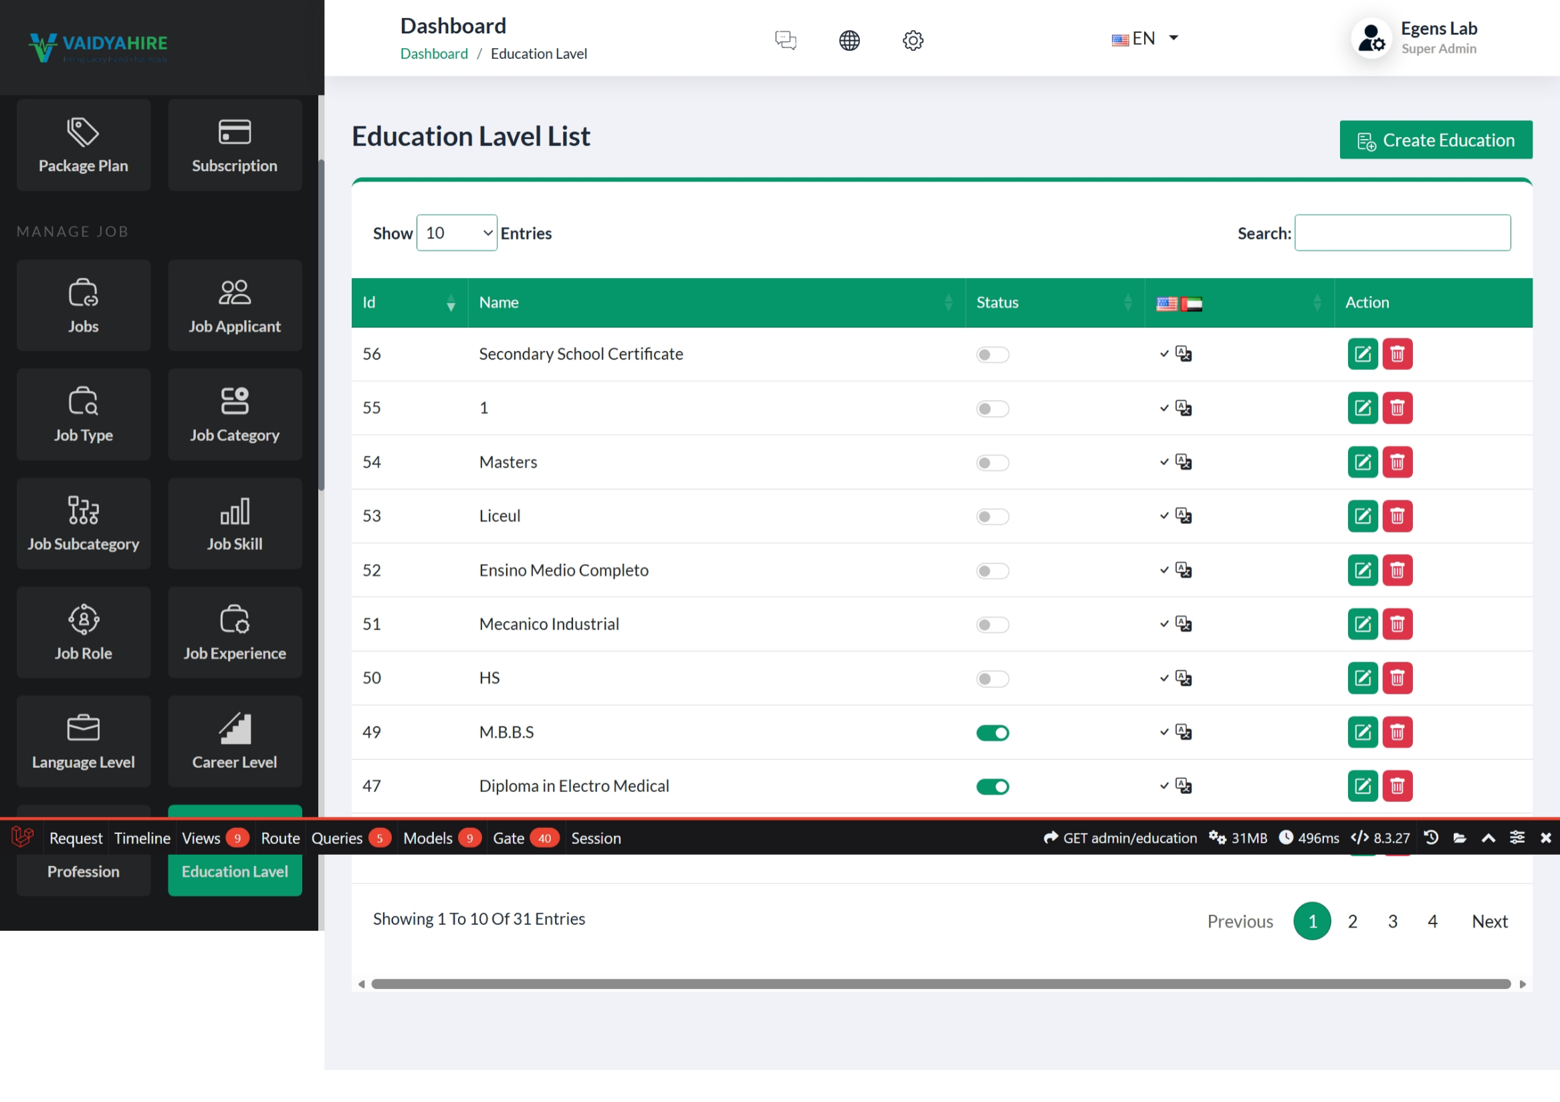Close the debug bar
Screen dimensions: 1560x1102
coord(1545,837)
